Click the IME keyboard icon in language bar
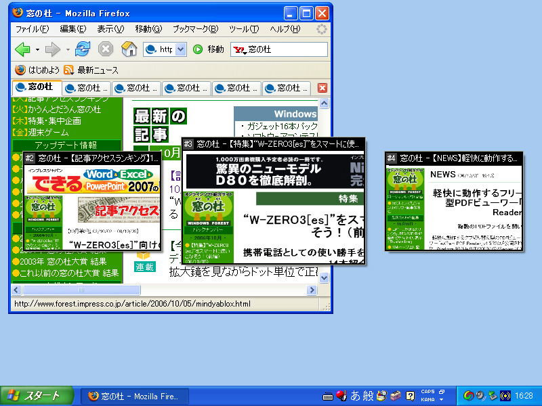Screen dimensions: 542x406 [328, 397]
